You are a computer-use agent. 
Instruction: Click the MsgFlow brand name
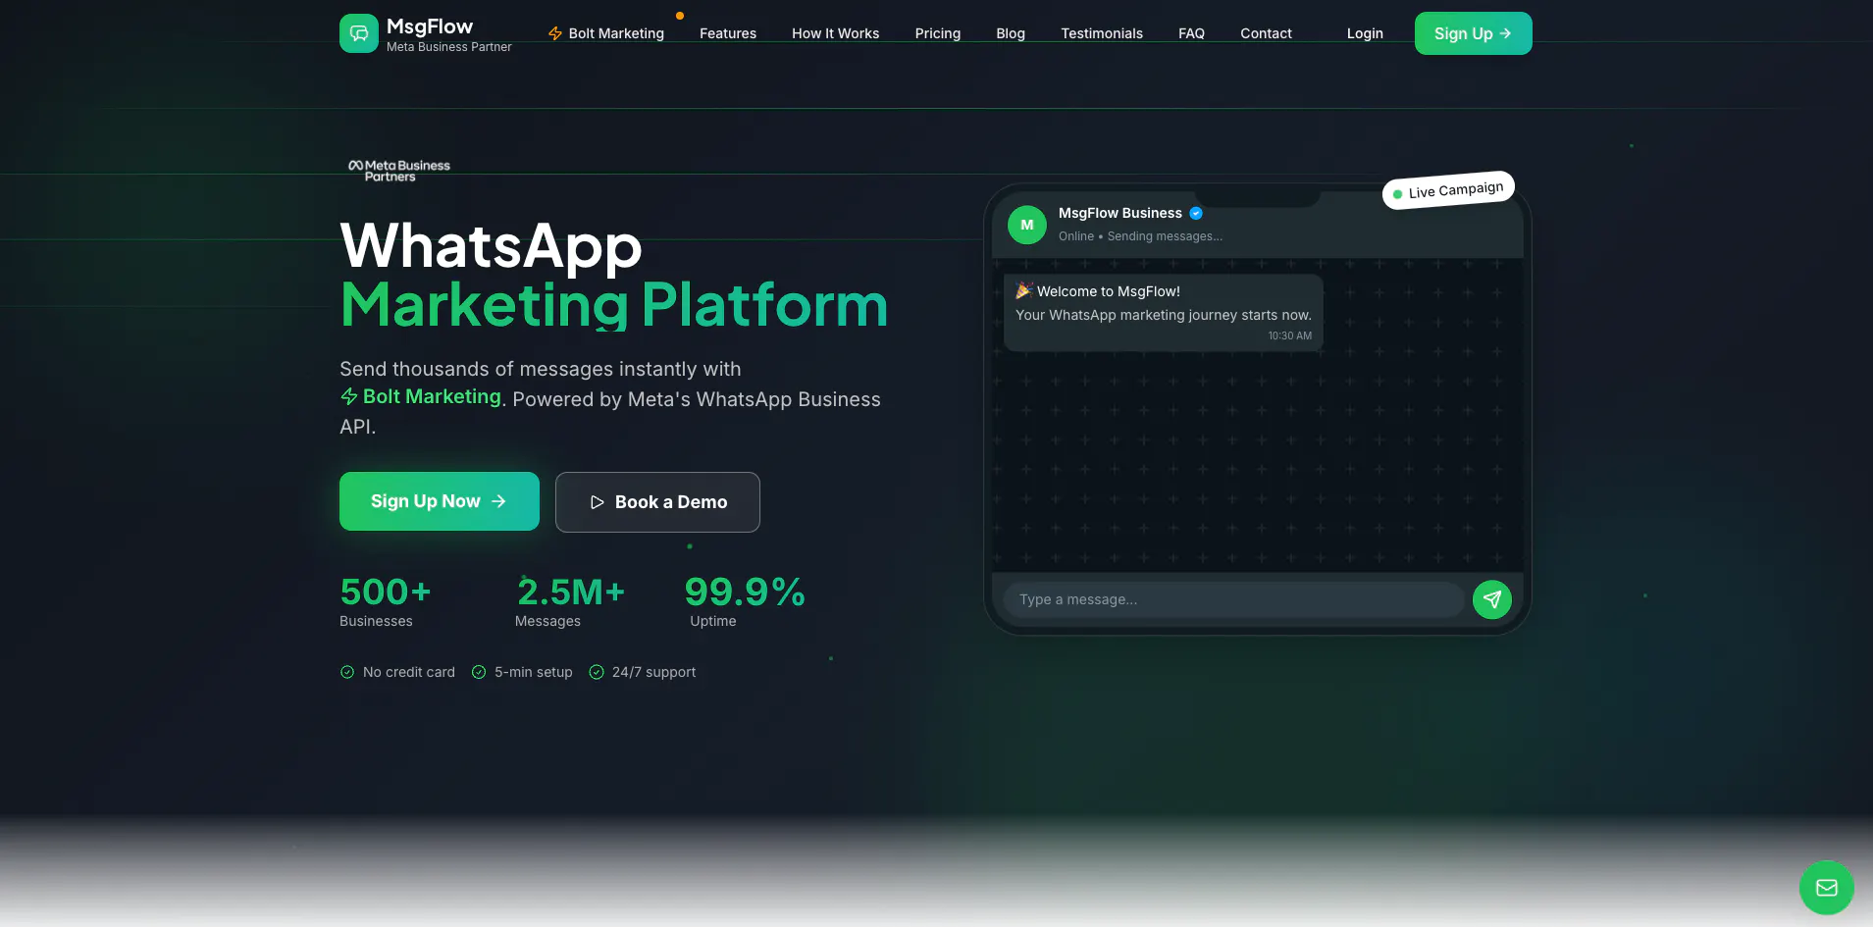tap(430, 26)
